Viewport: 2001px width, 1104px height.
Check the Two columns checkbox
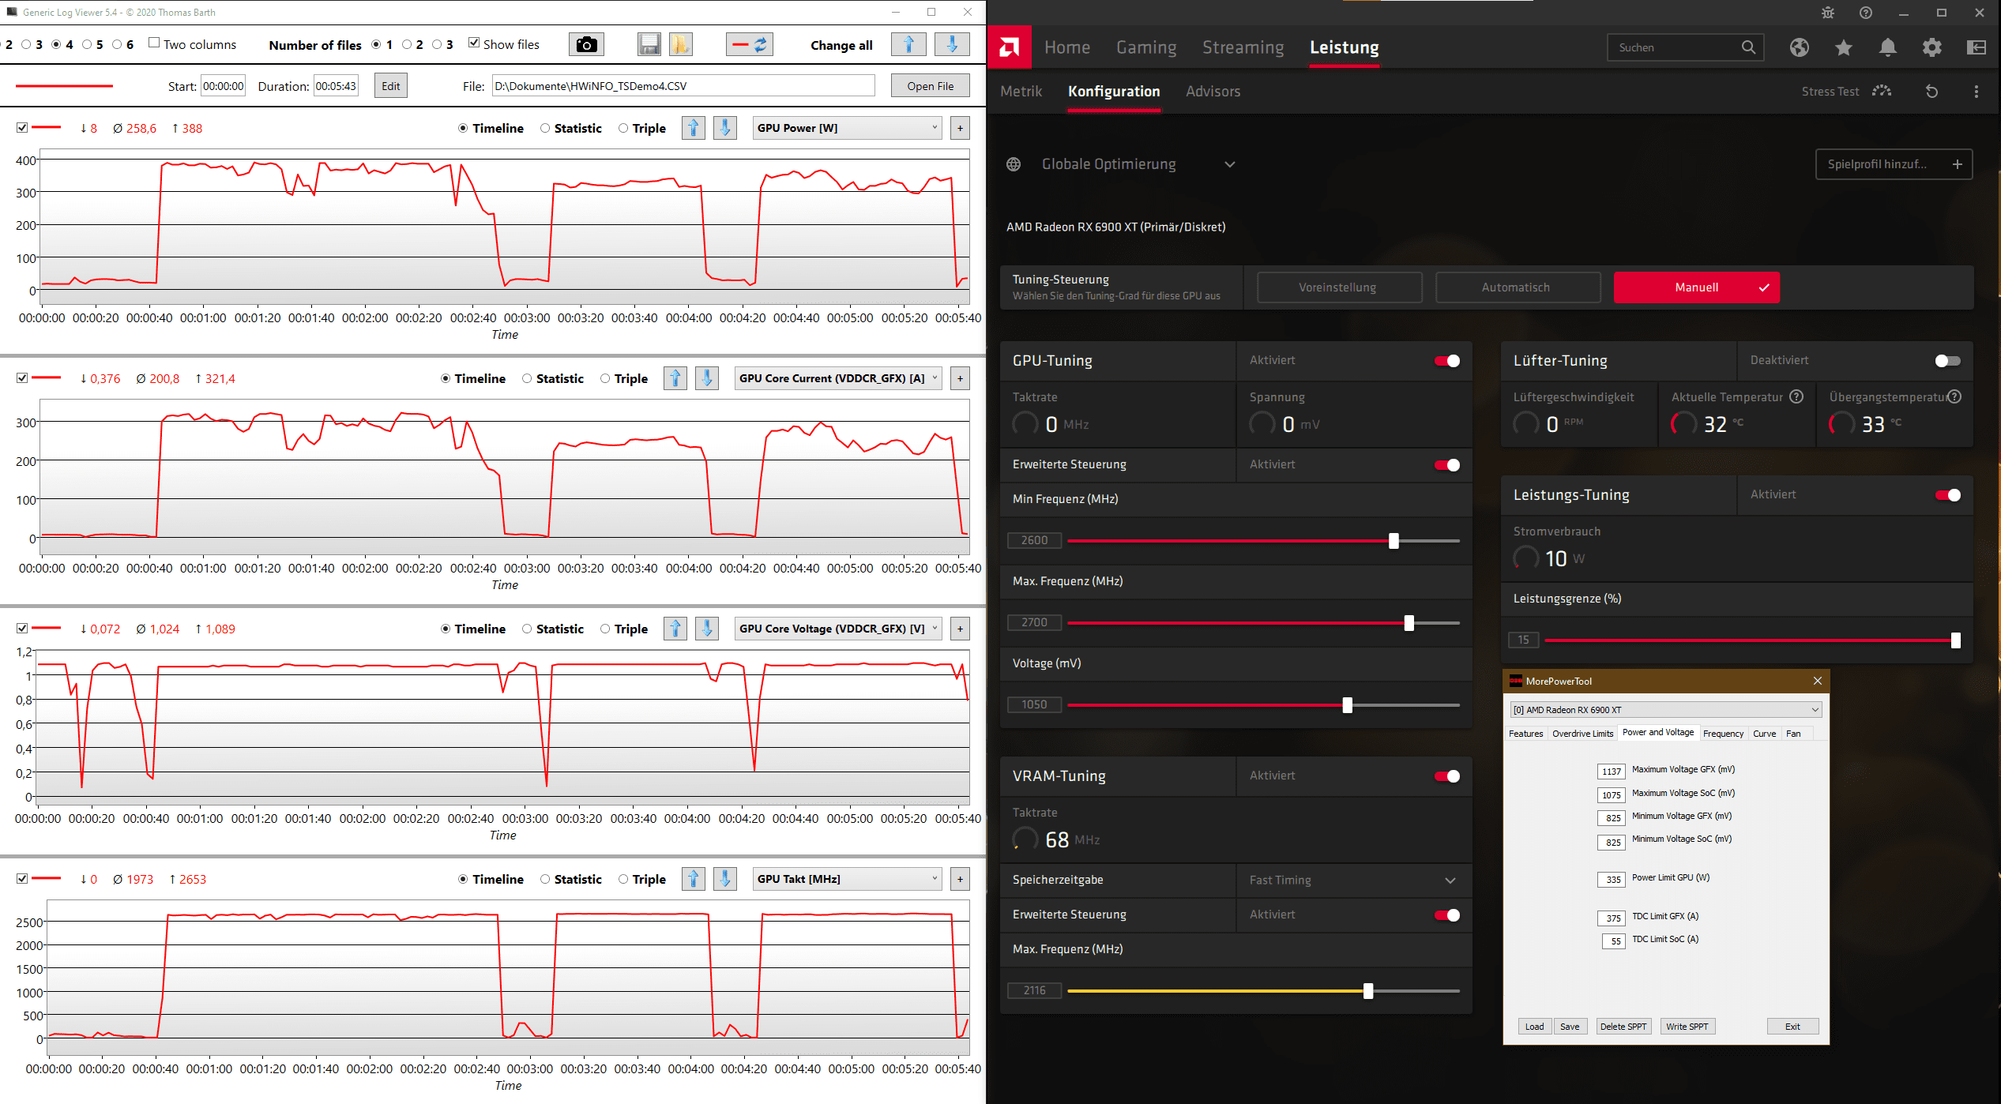tap(154, 43)
